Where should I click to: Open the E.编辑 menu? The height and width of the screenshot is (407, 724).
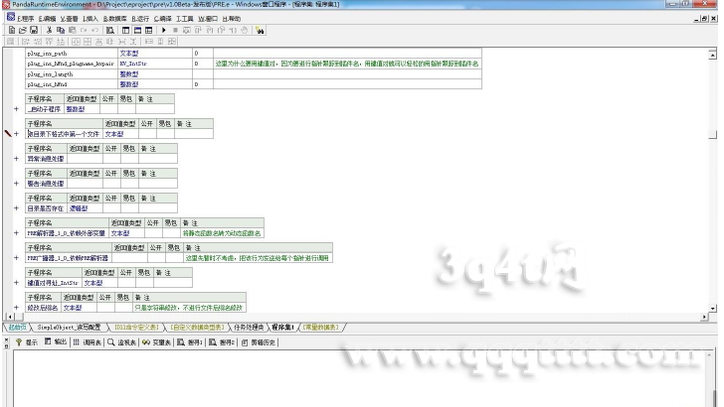(x=47, y=19)
